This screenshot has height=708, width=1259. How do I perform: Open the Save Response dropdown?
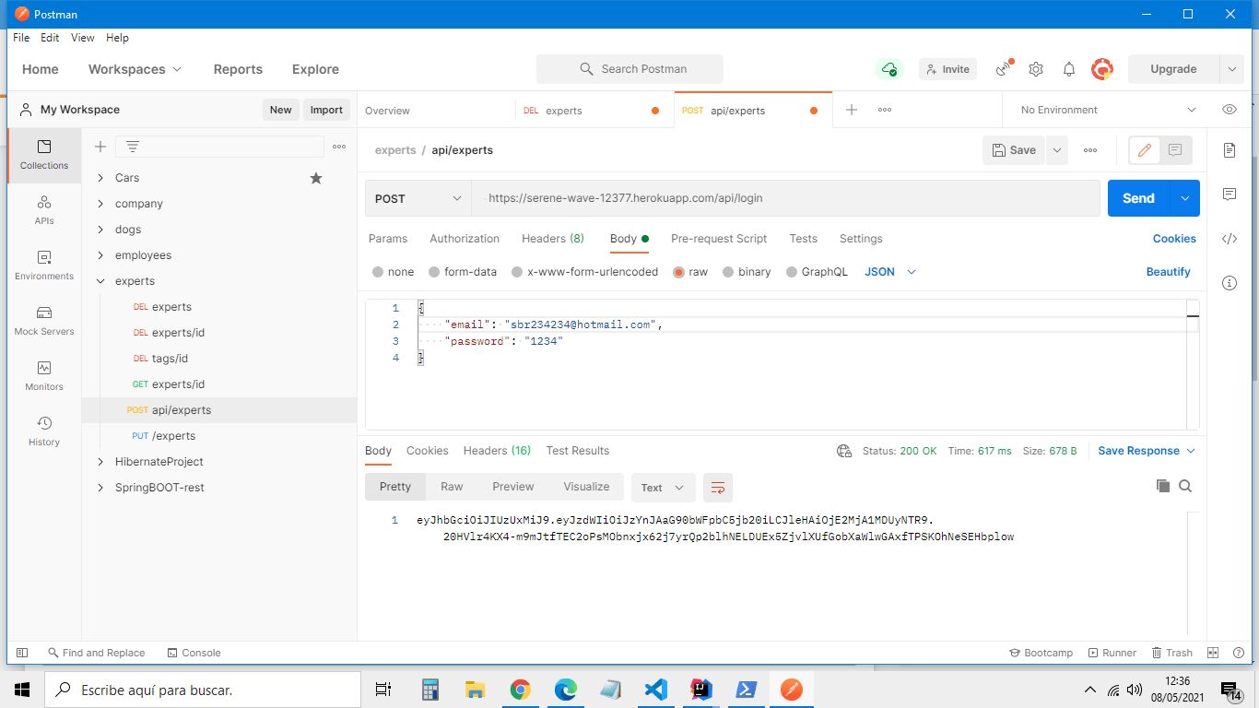tap(1147, 451)
